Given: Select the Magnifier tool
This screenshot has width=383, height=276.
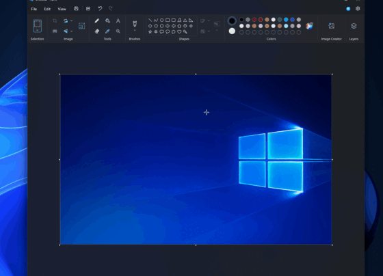Looking at the screenshot, I should 118,31.
